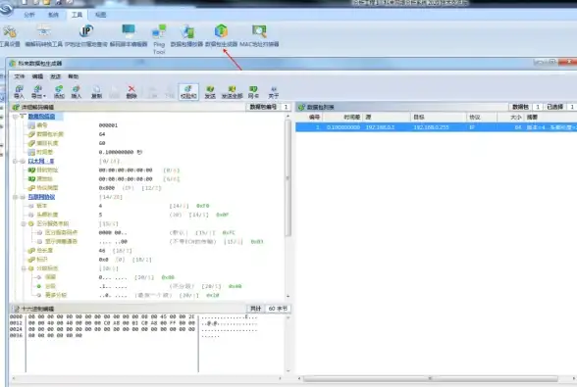Image resolution: width=577 pixels, height=387 pixels.
Task: Select the 标识 field row
Action: click(x=42, y=260)
